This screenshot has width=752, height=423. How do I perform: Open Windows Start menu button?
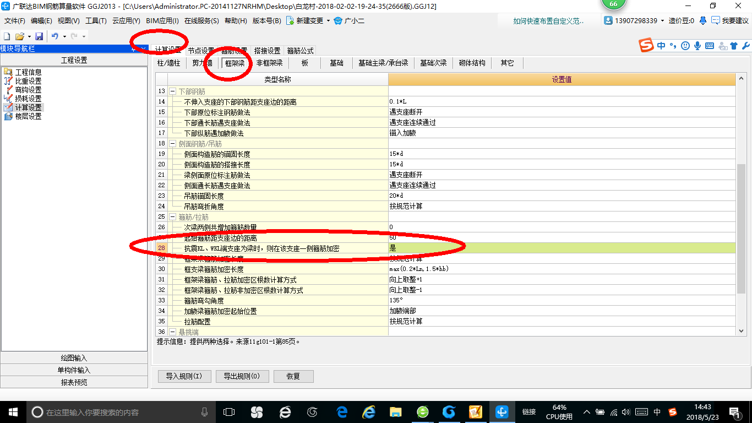pos(13,412)
